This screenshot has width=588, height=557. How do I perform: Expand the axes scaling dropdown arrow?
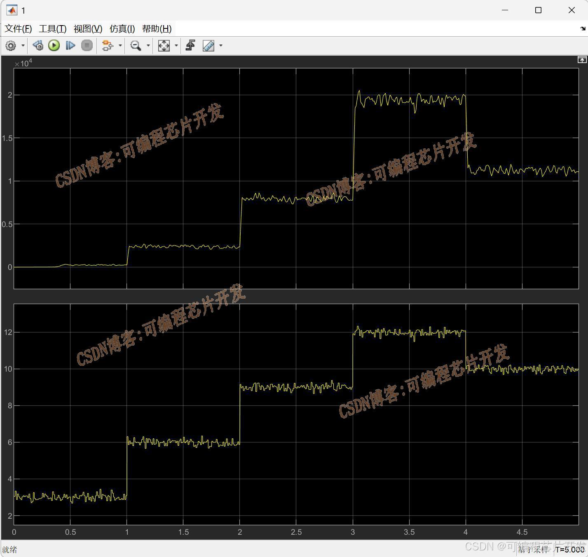pyautogui.click(x=176, y=46)
